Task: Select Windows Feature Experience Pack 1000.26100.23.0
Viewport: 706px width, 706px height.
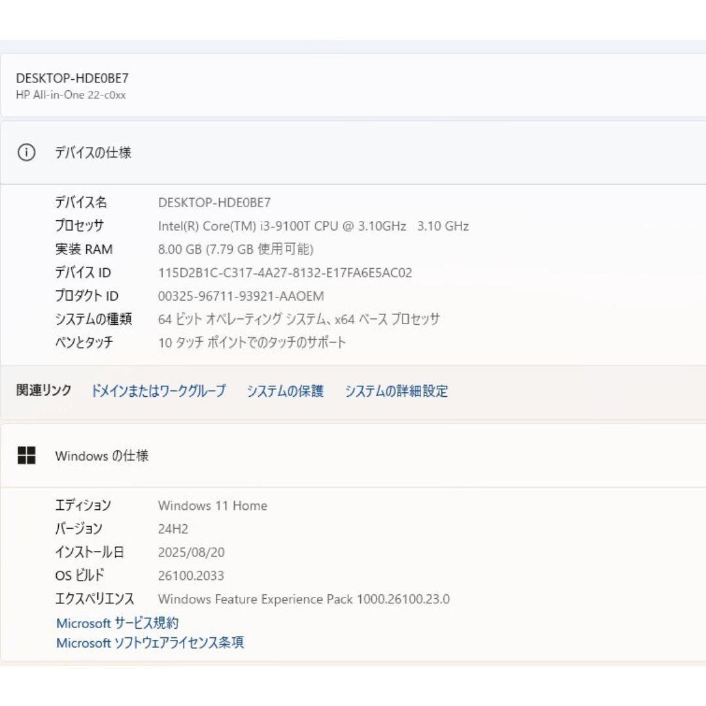Action: [x=303, y=599]
